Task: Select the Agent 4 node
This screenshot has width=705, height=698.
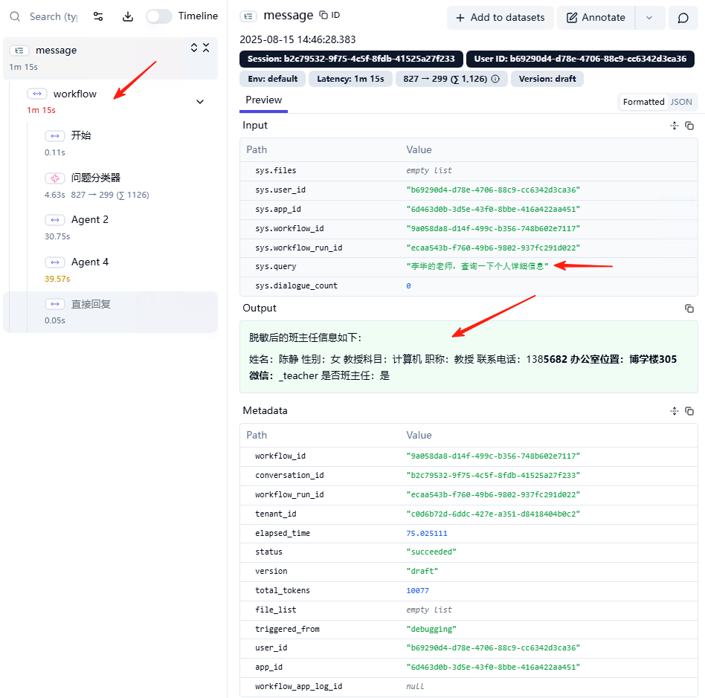Action: click(89, 262)
